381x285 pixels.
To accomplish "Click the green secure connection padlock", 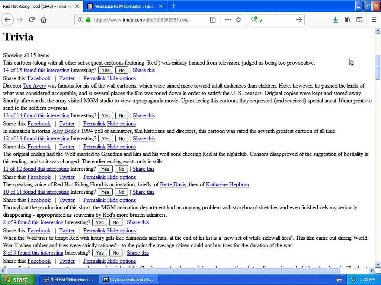I will click(88, 20).
